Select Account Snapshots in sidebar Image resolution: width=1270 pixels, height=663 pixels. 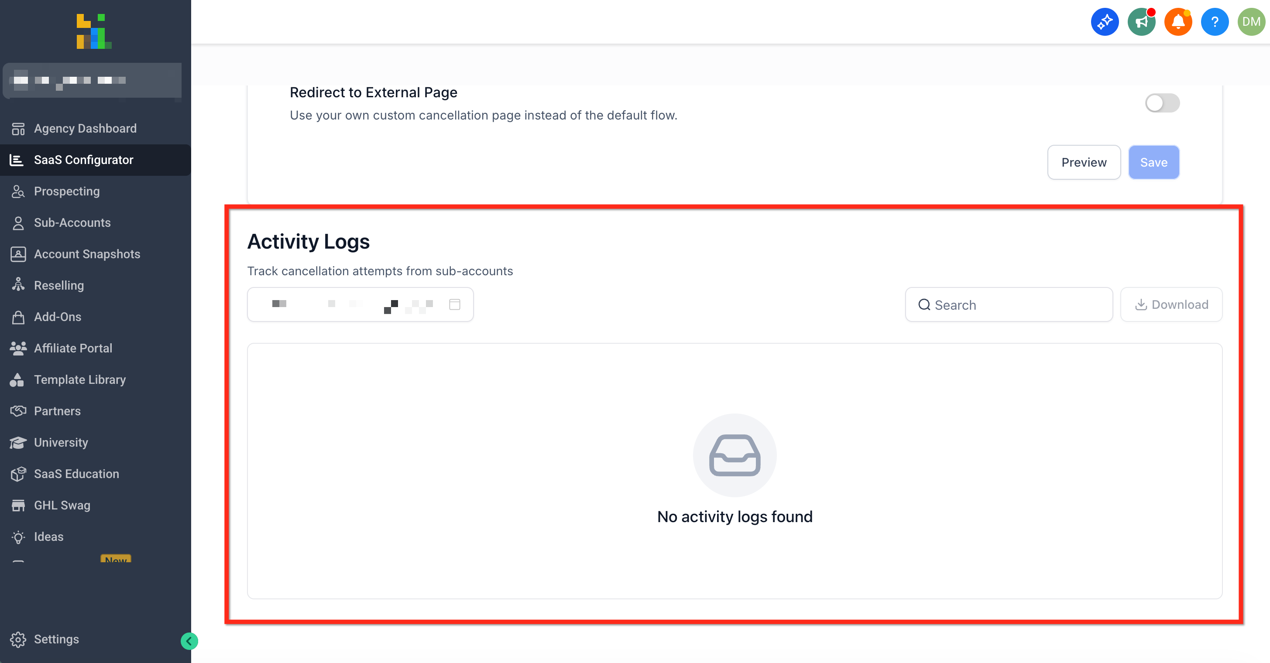pos(87,254)
